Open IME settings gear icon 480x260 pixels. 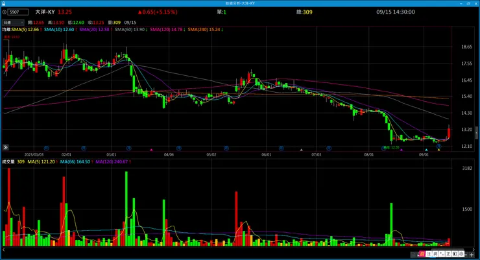point(461,254)
